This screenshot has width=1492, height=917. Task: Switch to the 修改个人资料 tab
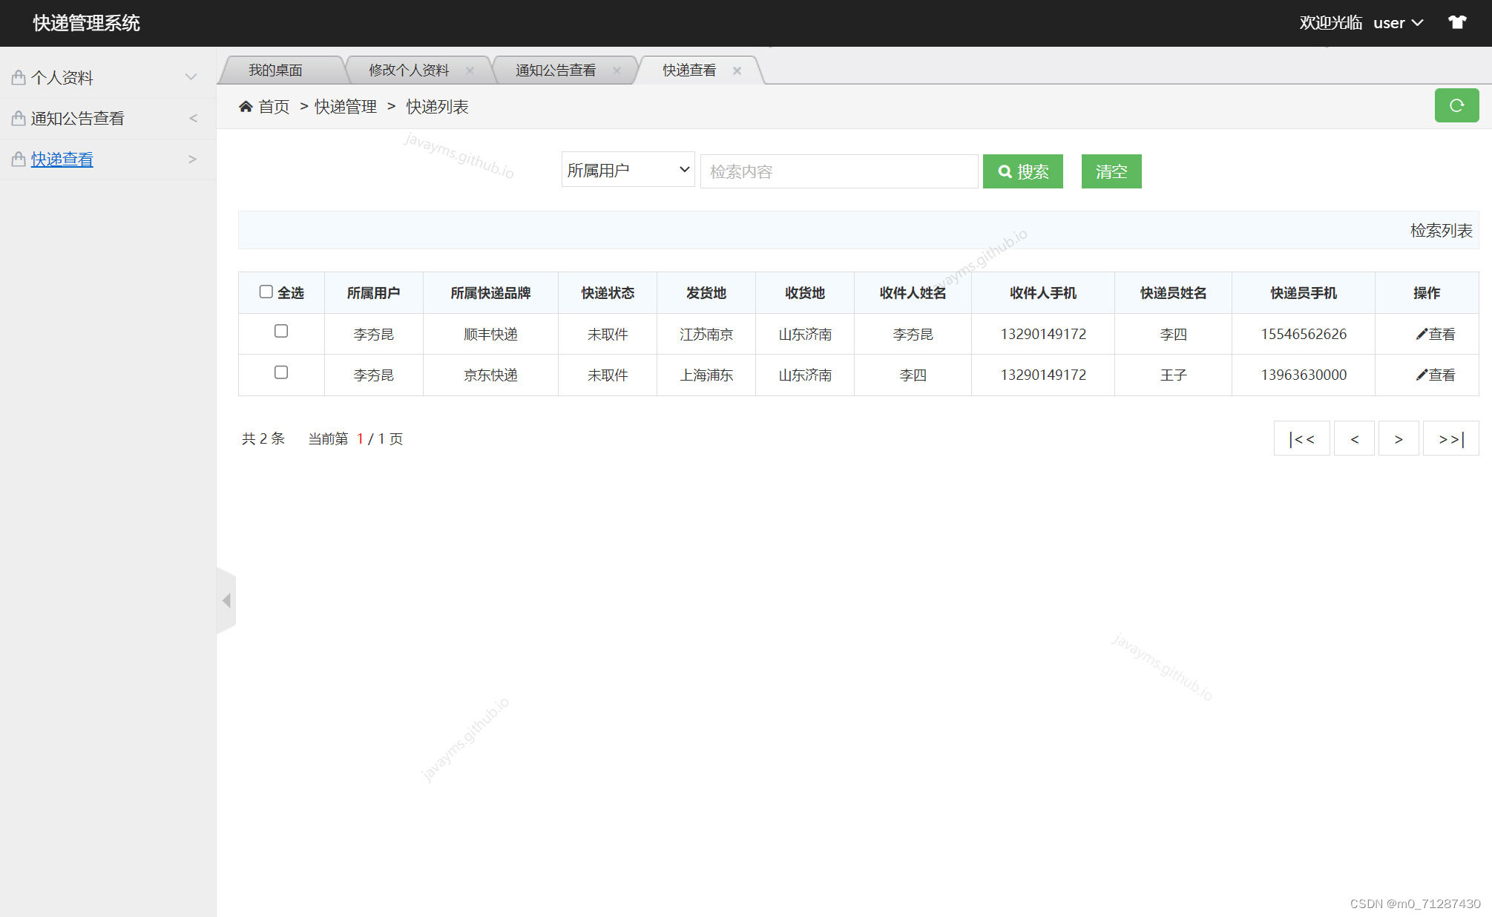click(x=409, y=70)
